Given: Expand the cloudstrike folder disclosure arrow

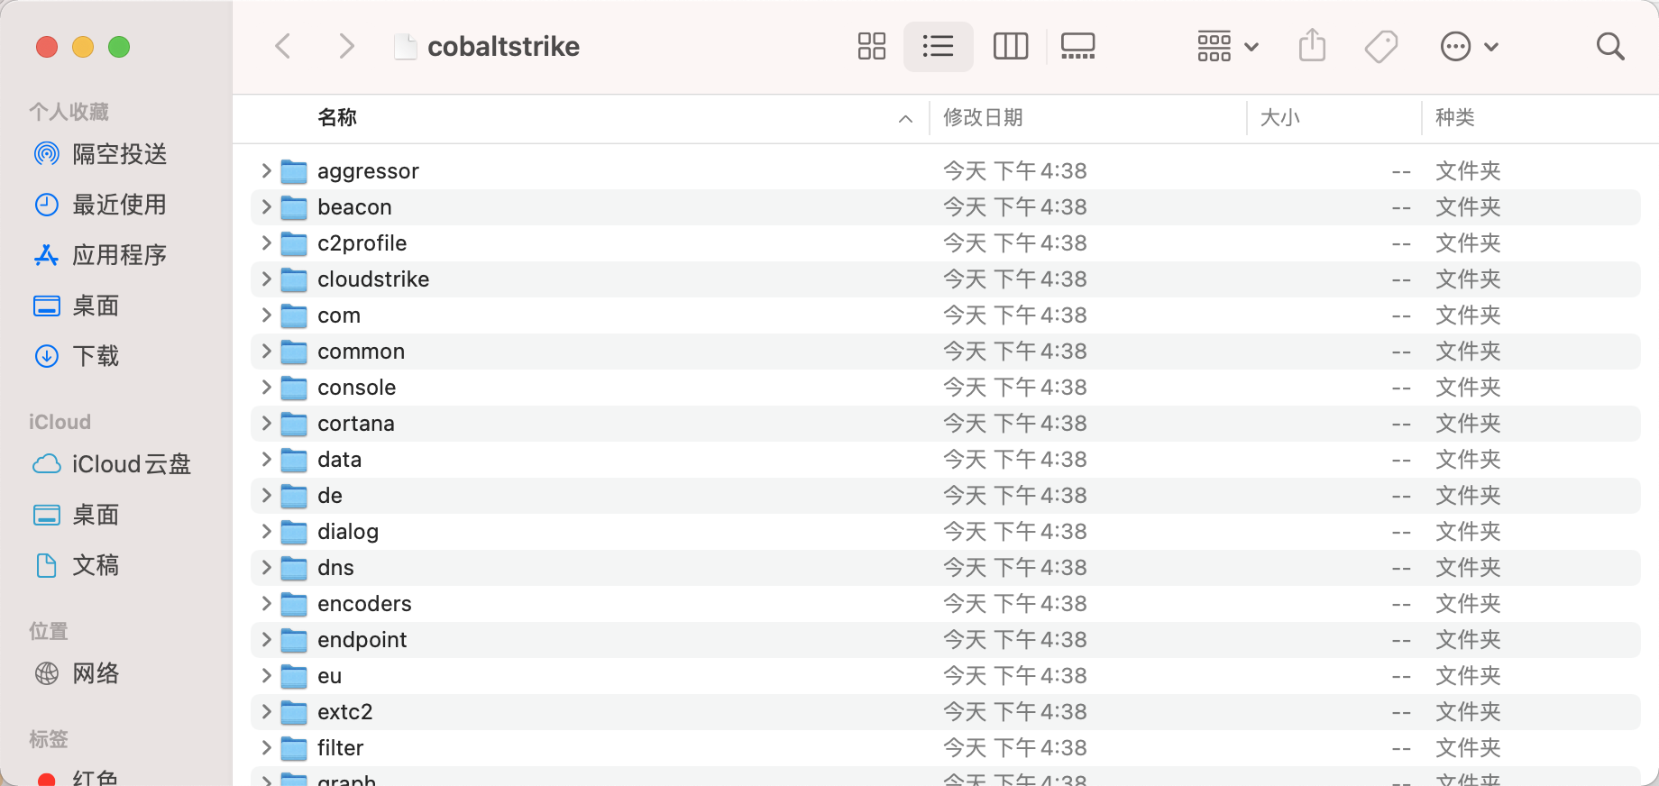Looking at the screenshot, I should point(266,279).
